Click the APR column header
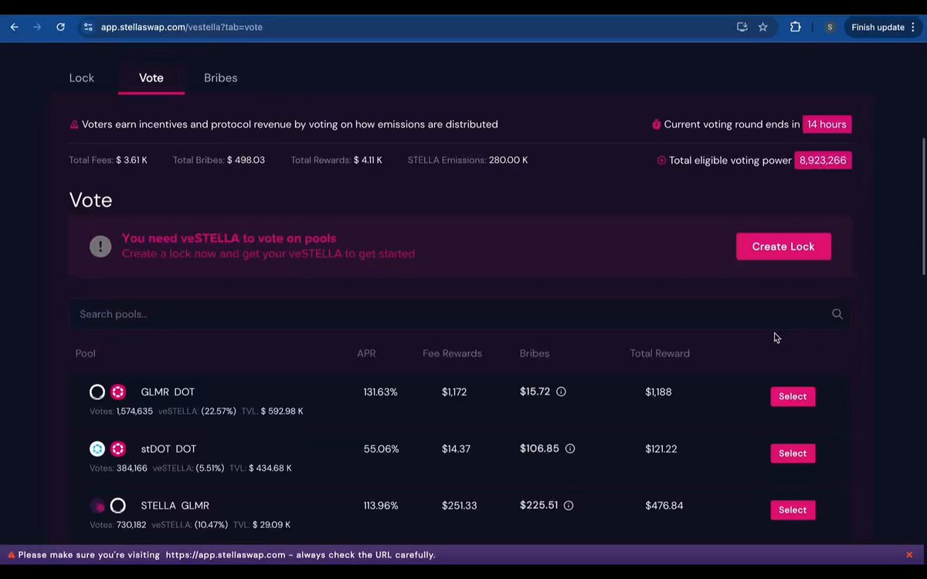The height and width of the screenshot is (579, 927). click(366, 354)
